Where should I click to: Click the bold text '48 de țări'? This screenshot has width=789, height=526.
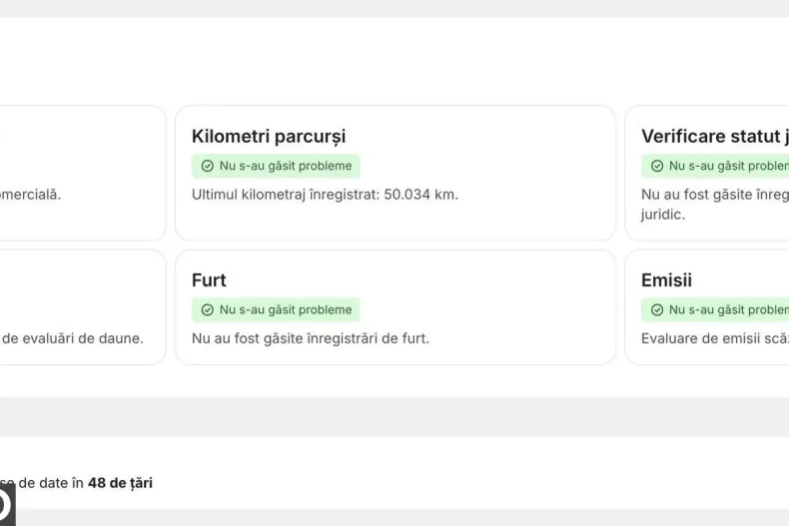point(120,483)
